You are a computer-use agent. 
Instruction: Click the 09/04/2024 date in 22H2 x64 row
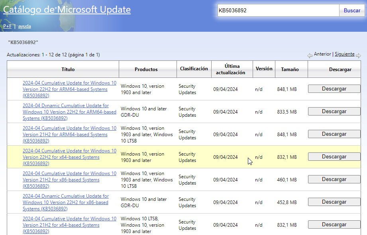(x=226, y=157)
